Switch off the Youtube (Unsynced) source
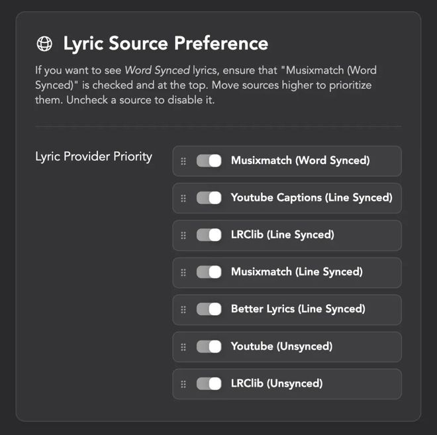The image size is (437, 435). tap(209, 346)
